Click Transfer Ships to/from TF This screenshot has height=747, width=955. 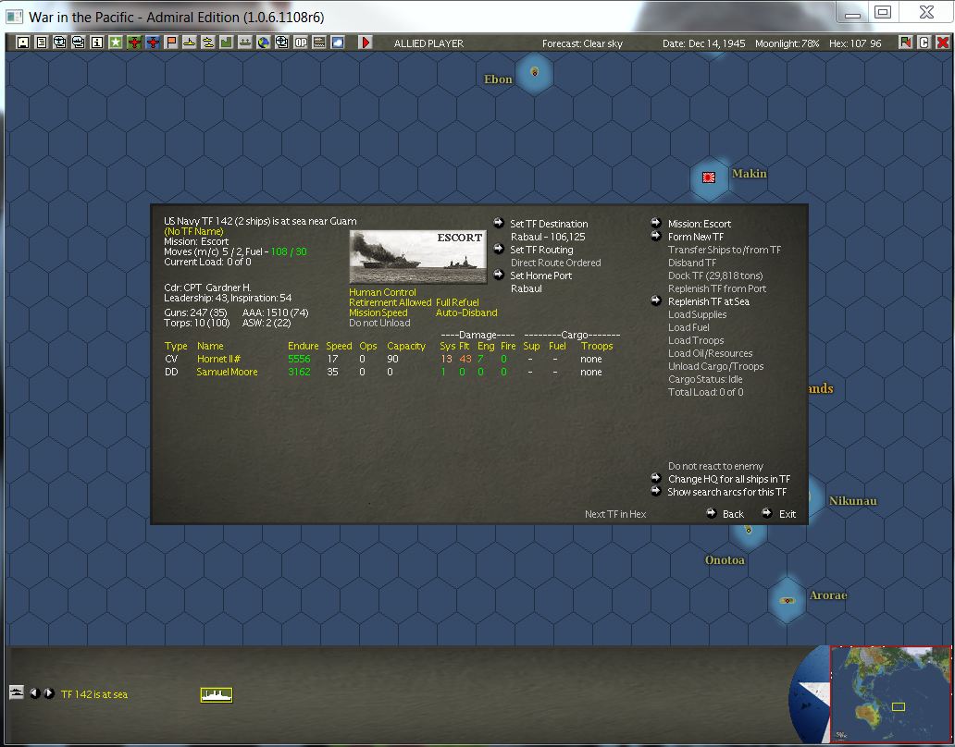(x=725, y=250)
